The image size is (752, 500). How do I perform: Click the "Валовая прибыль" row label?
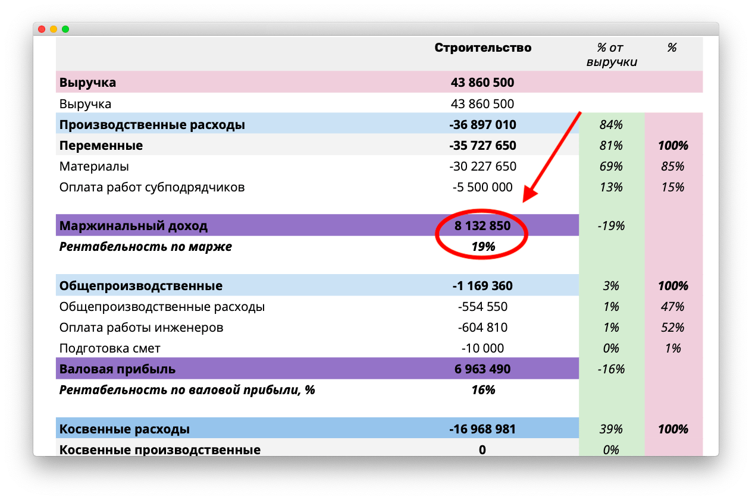coord(117,369)
